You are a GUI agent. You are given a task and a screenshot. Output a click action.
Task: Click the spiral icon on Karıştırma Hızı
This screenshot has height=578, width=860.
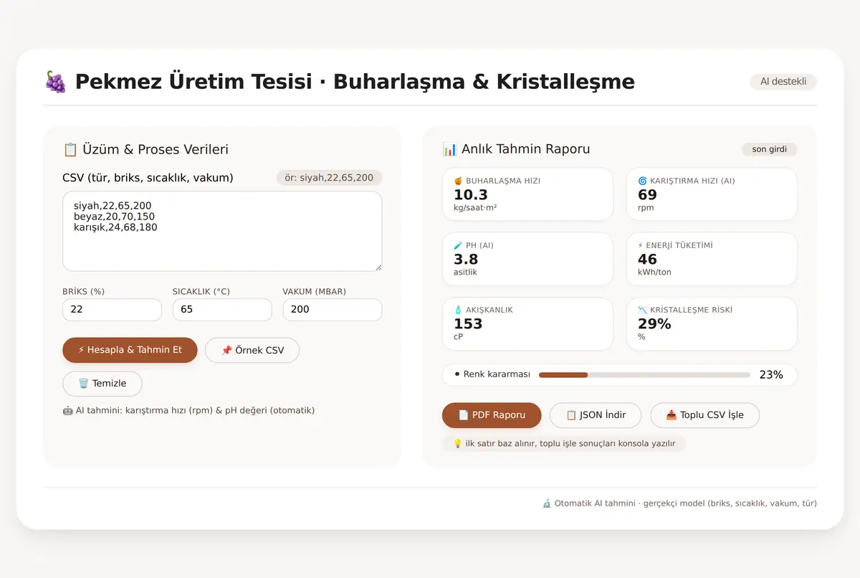pyautogui.click(x=642, y=181)
